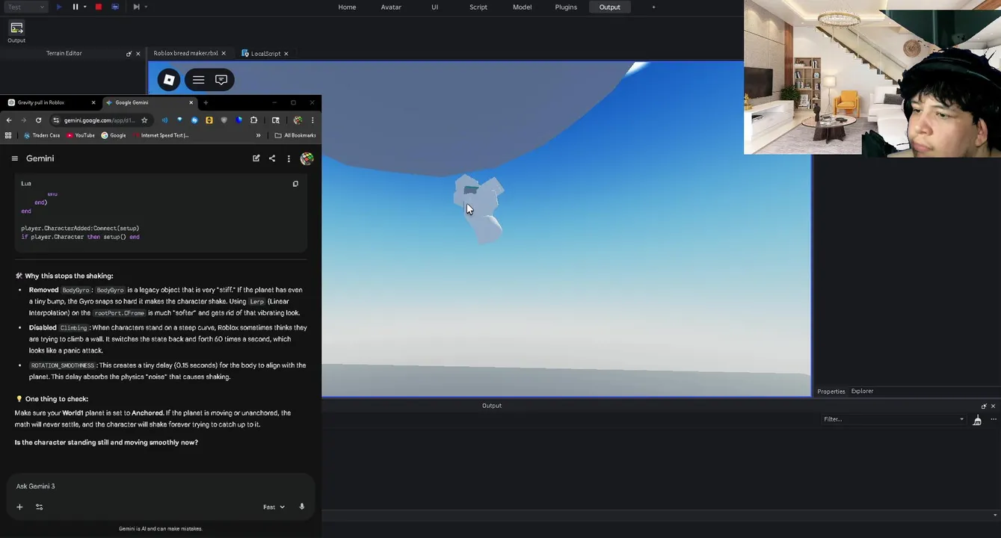Viewport: 1001px width, 538px height.
Task: Open the Test mode dropdown
Action: [26, 7]
